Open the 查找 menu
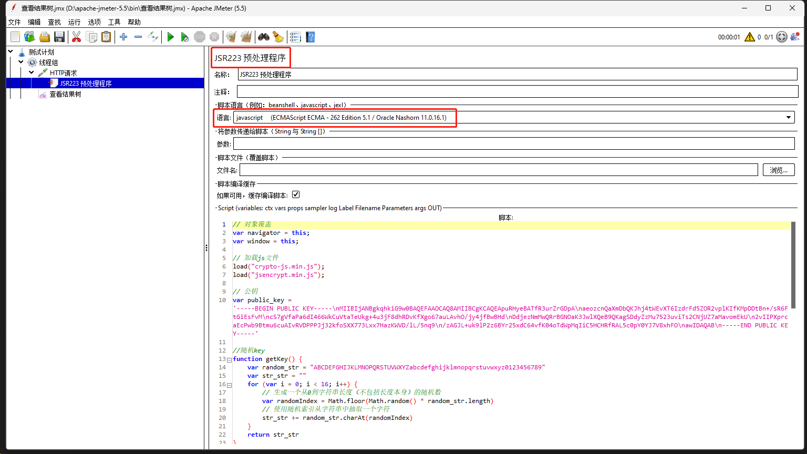 [x=54, y=22]
